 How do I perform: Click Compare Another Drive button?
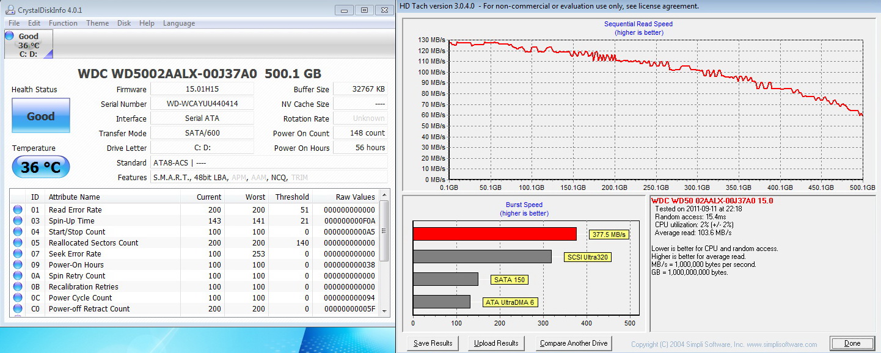point(574,343)
